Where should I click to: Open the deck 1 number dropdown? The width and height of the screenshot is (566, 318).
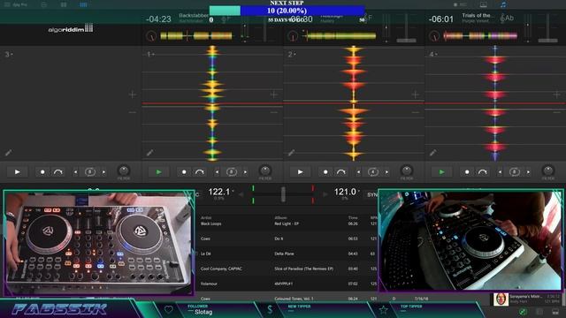tap(150, 55)
